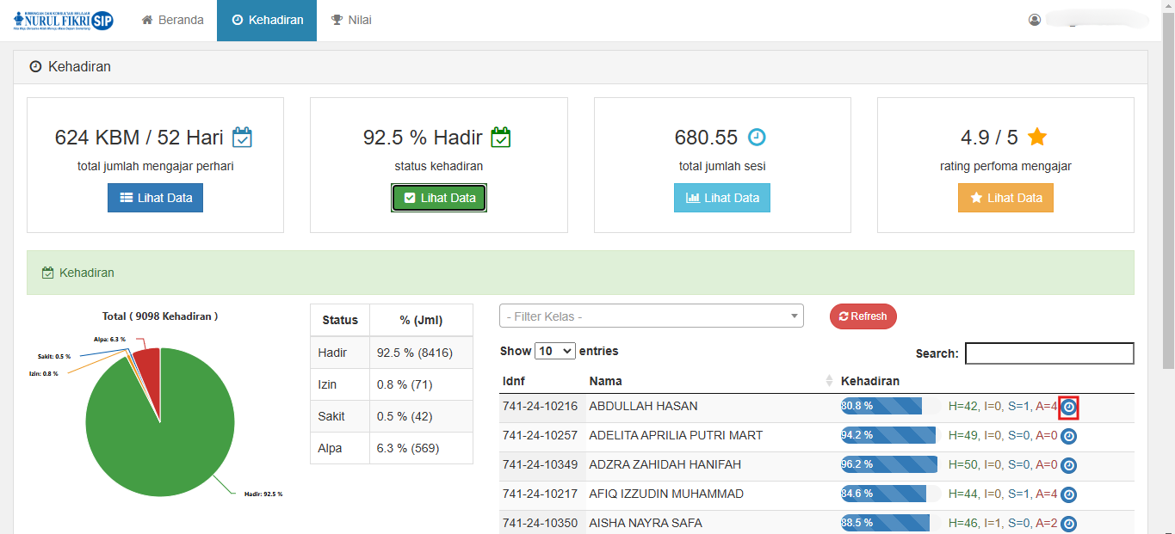
Task: Expand the Show entries count selector
Action: click(x=554, y=351)
